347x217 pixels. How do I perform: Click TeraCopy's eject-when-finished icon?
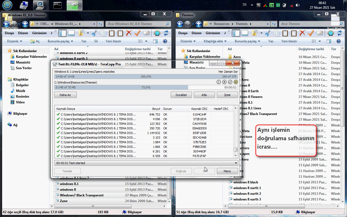224,82
